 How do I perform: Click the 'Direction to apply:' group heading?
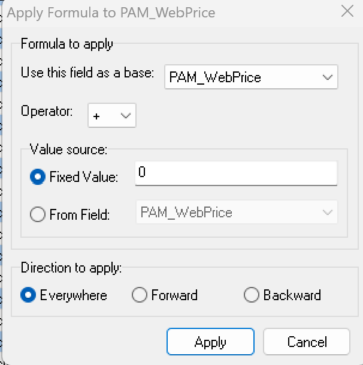point(71,267)
